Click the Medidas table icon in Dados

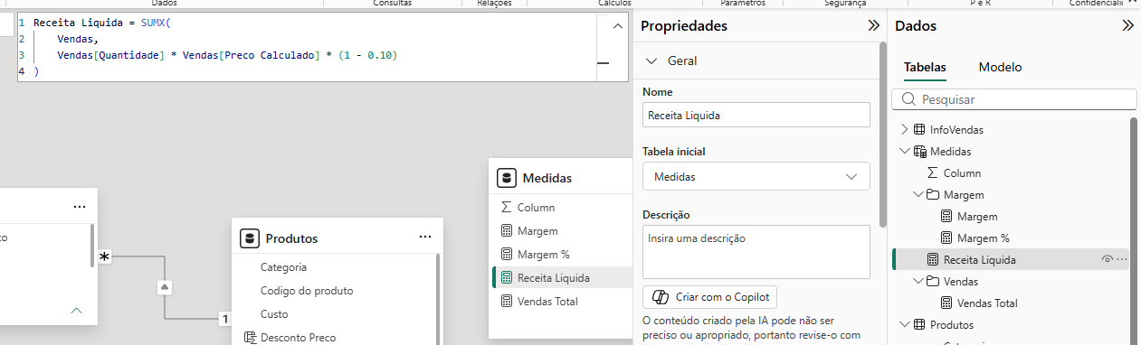point(921,152)
